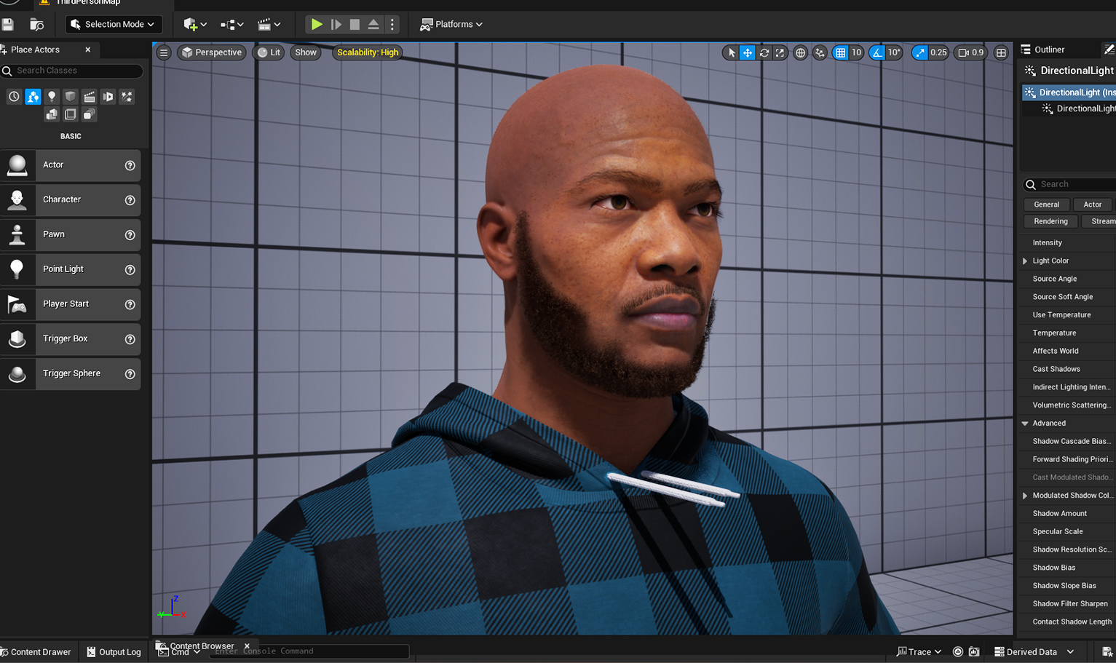
Task: Toggle world/local coordinate space globe
Action: [800, 52]
